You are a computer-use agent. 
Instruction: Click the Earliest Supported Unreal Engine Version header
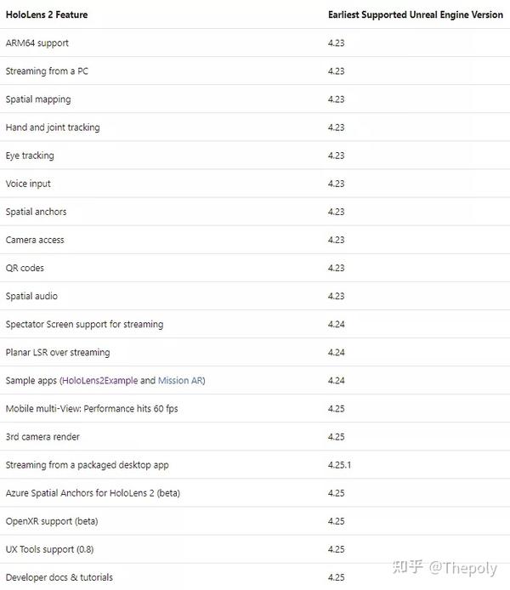point(415,15)
